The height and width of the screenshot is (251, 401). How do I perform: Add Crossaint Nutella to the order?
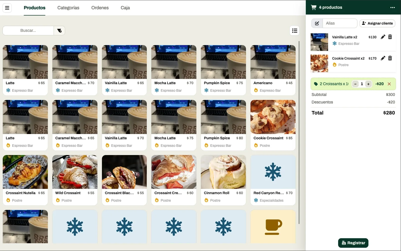pyautogui.click(x=25, y=180)
